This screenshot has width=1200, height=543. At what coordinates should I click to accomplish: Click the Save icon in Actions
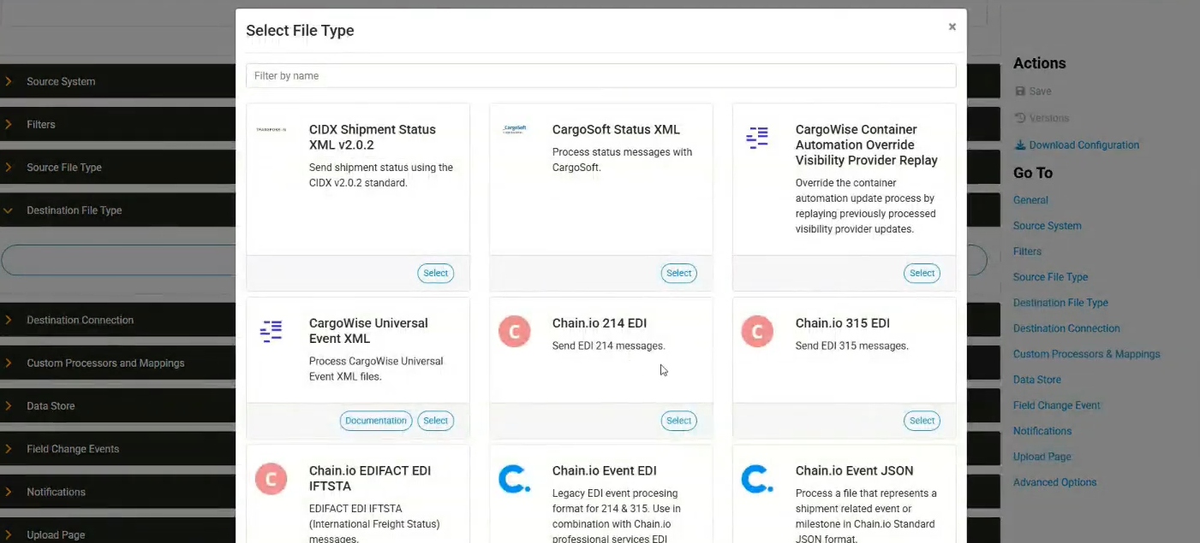click(x=1019, y=91)
